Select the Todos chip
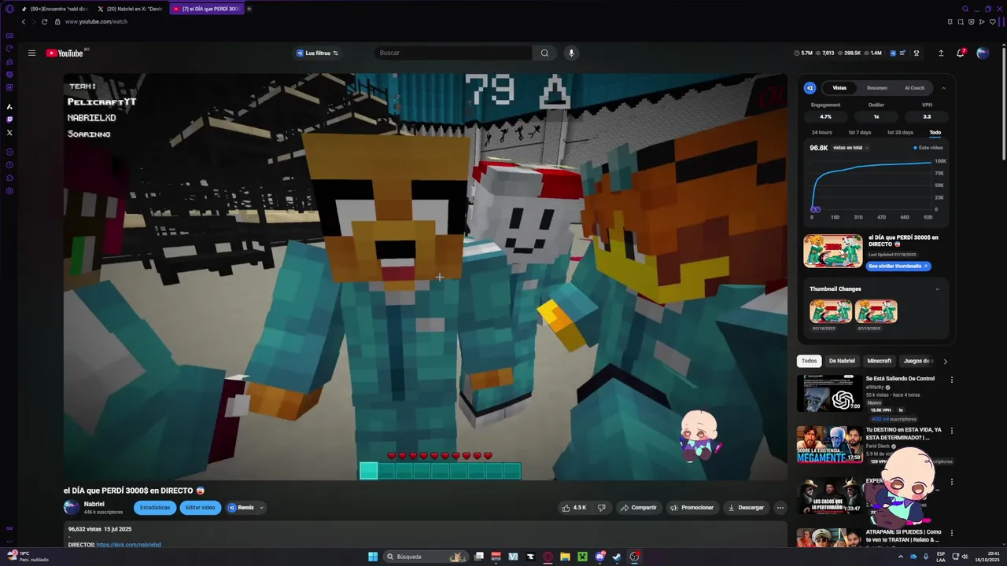This screenshot has height=566, width=1007. click(x=809, y=361)
